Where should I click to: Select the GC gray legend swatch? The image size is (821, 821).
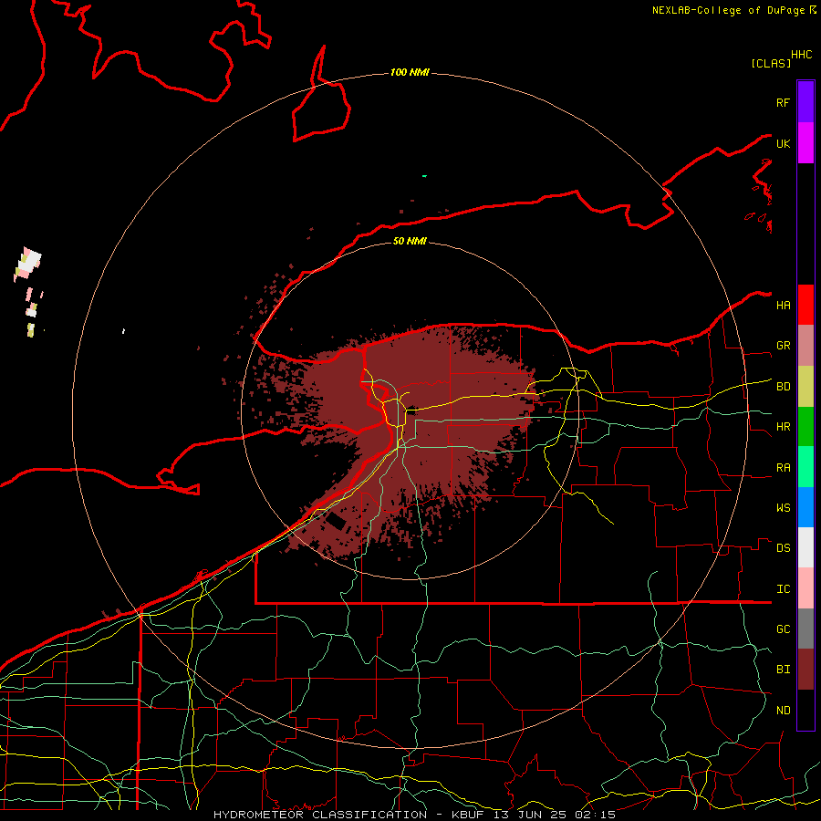pyautogui.click(x=805, y=629)
